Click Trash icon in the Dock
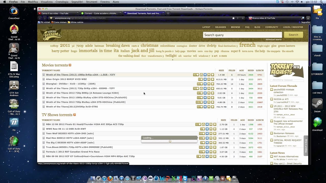The image size is (326, 183). 234,178
